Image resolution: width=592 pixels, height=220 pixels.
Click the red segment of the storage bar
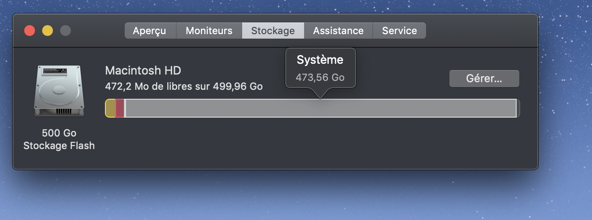[120, 108]
